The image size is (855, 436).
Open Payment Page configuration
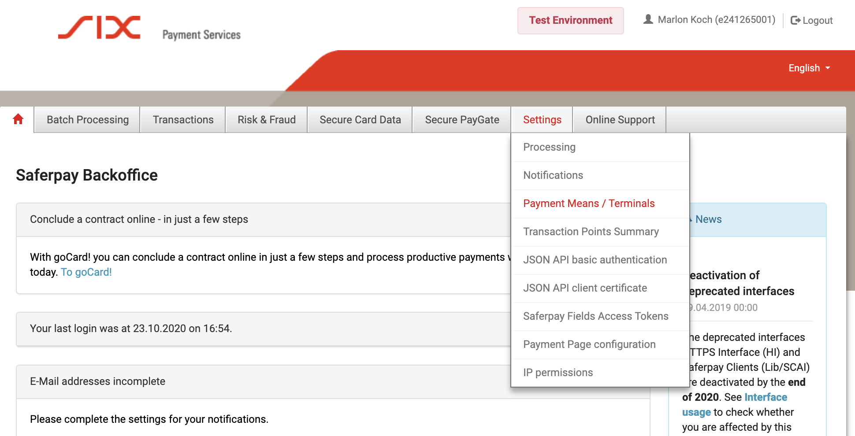pos(600,344)
